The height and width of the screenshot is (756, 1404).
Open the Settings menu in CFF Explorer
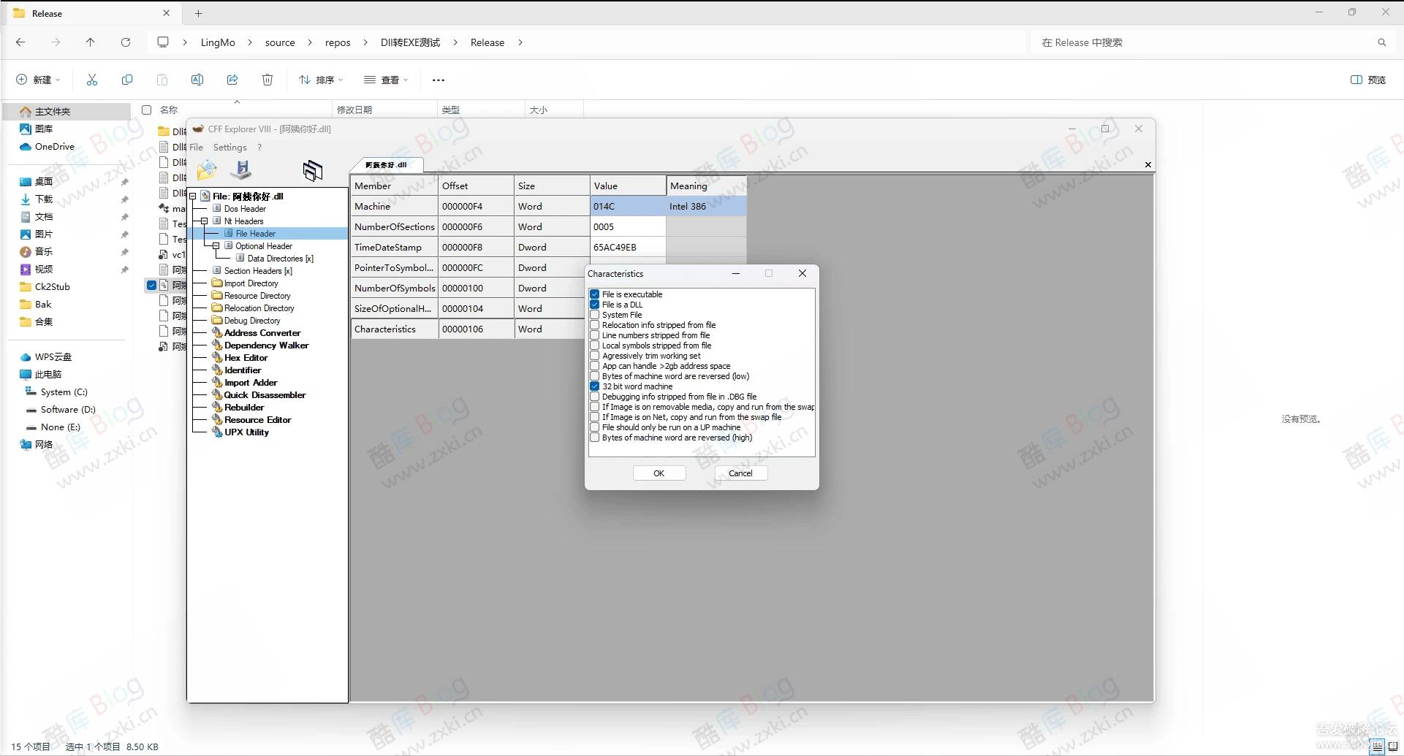click(229, 148)
